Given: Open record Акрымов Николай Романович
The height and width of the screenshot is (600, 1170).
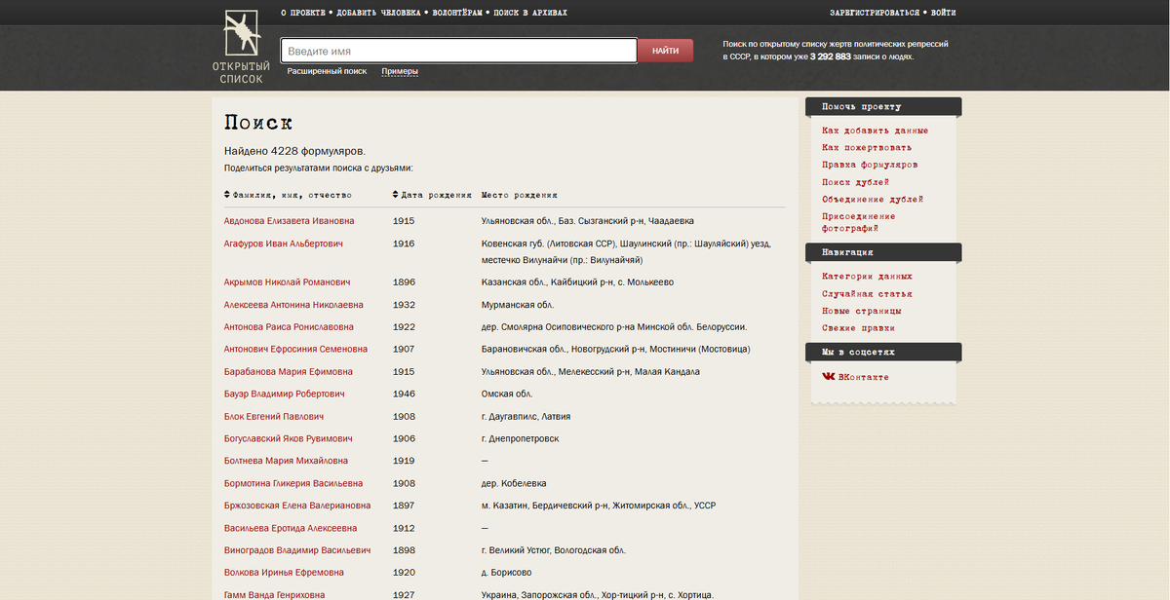Looking at the screenshot, I should point(287,282).
